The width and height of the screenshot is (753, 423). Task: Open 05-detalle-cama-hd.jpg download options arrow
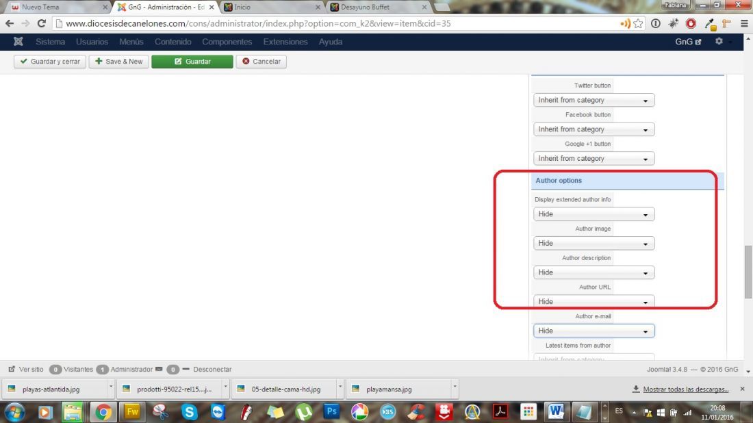coord(340,387)
